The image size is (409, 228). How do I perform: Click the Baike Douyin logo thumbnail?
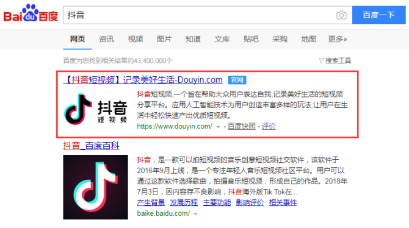[x=95, y=187]
